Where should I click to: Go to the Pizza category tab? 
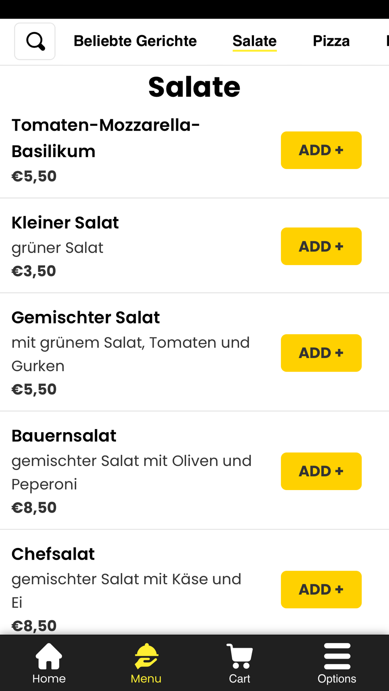331,41
